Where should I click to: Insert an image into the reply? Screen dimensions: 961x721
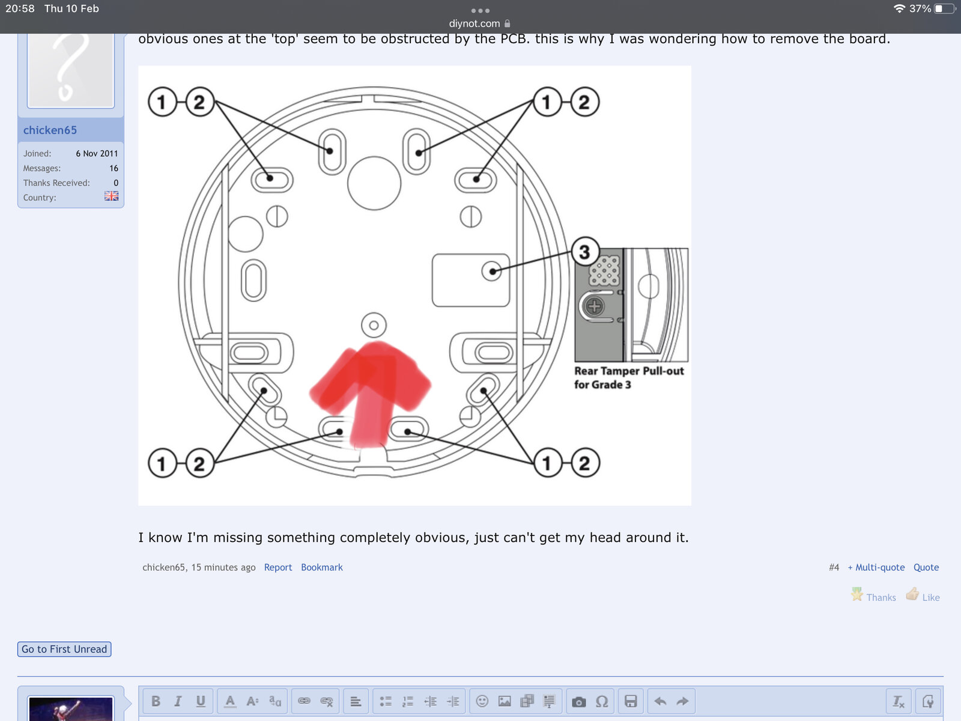click(x=505, y=701)
